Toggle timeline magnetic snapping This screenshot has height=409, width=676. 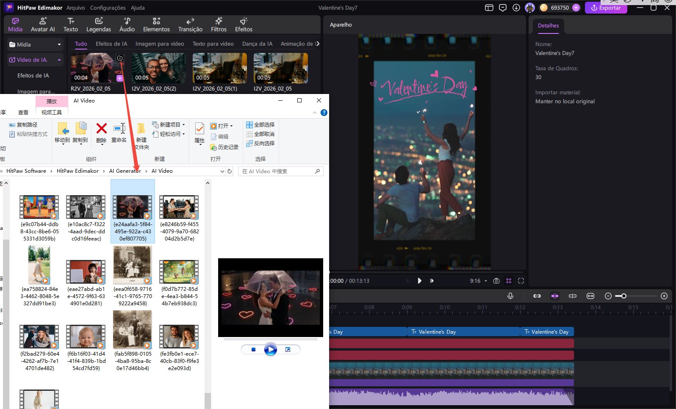click(555, 296)
